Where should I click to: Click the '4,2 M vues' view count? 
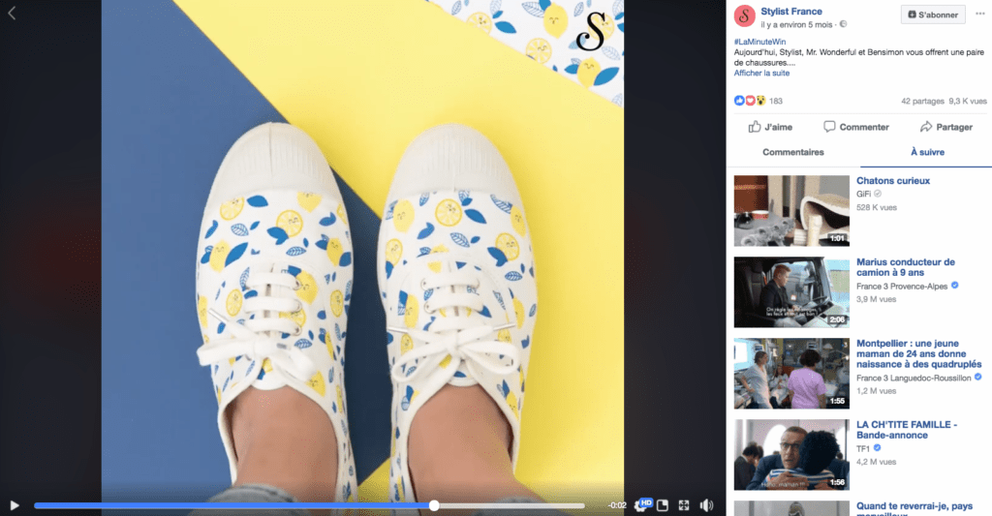pos(876,462)
